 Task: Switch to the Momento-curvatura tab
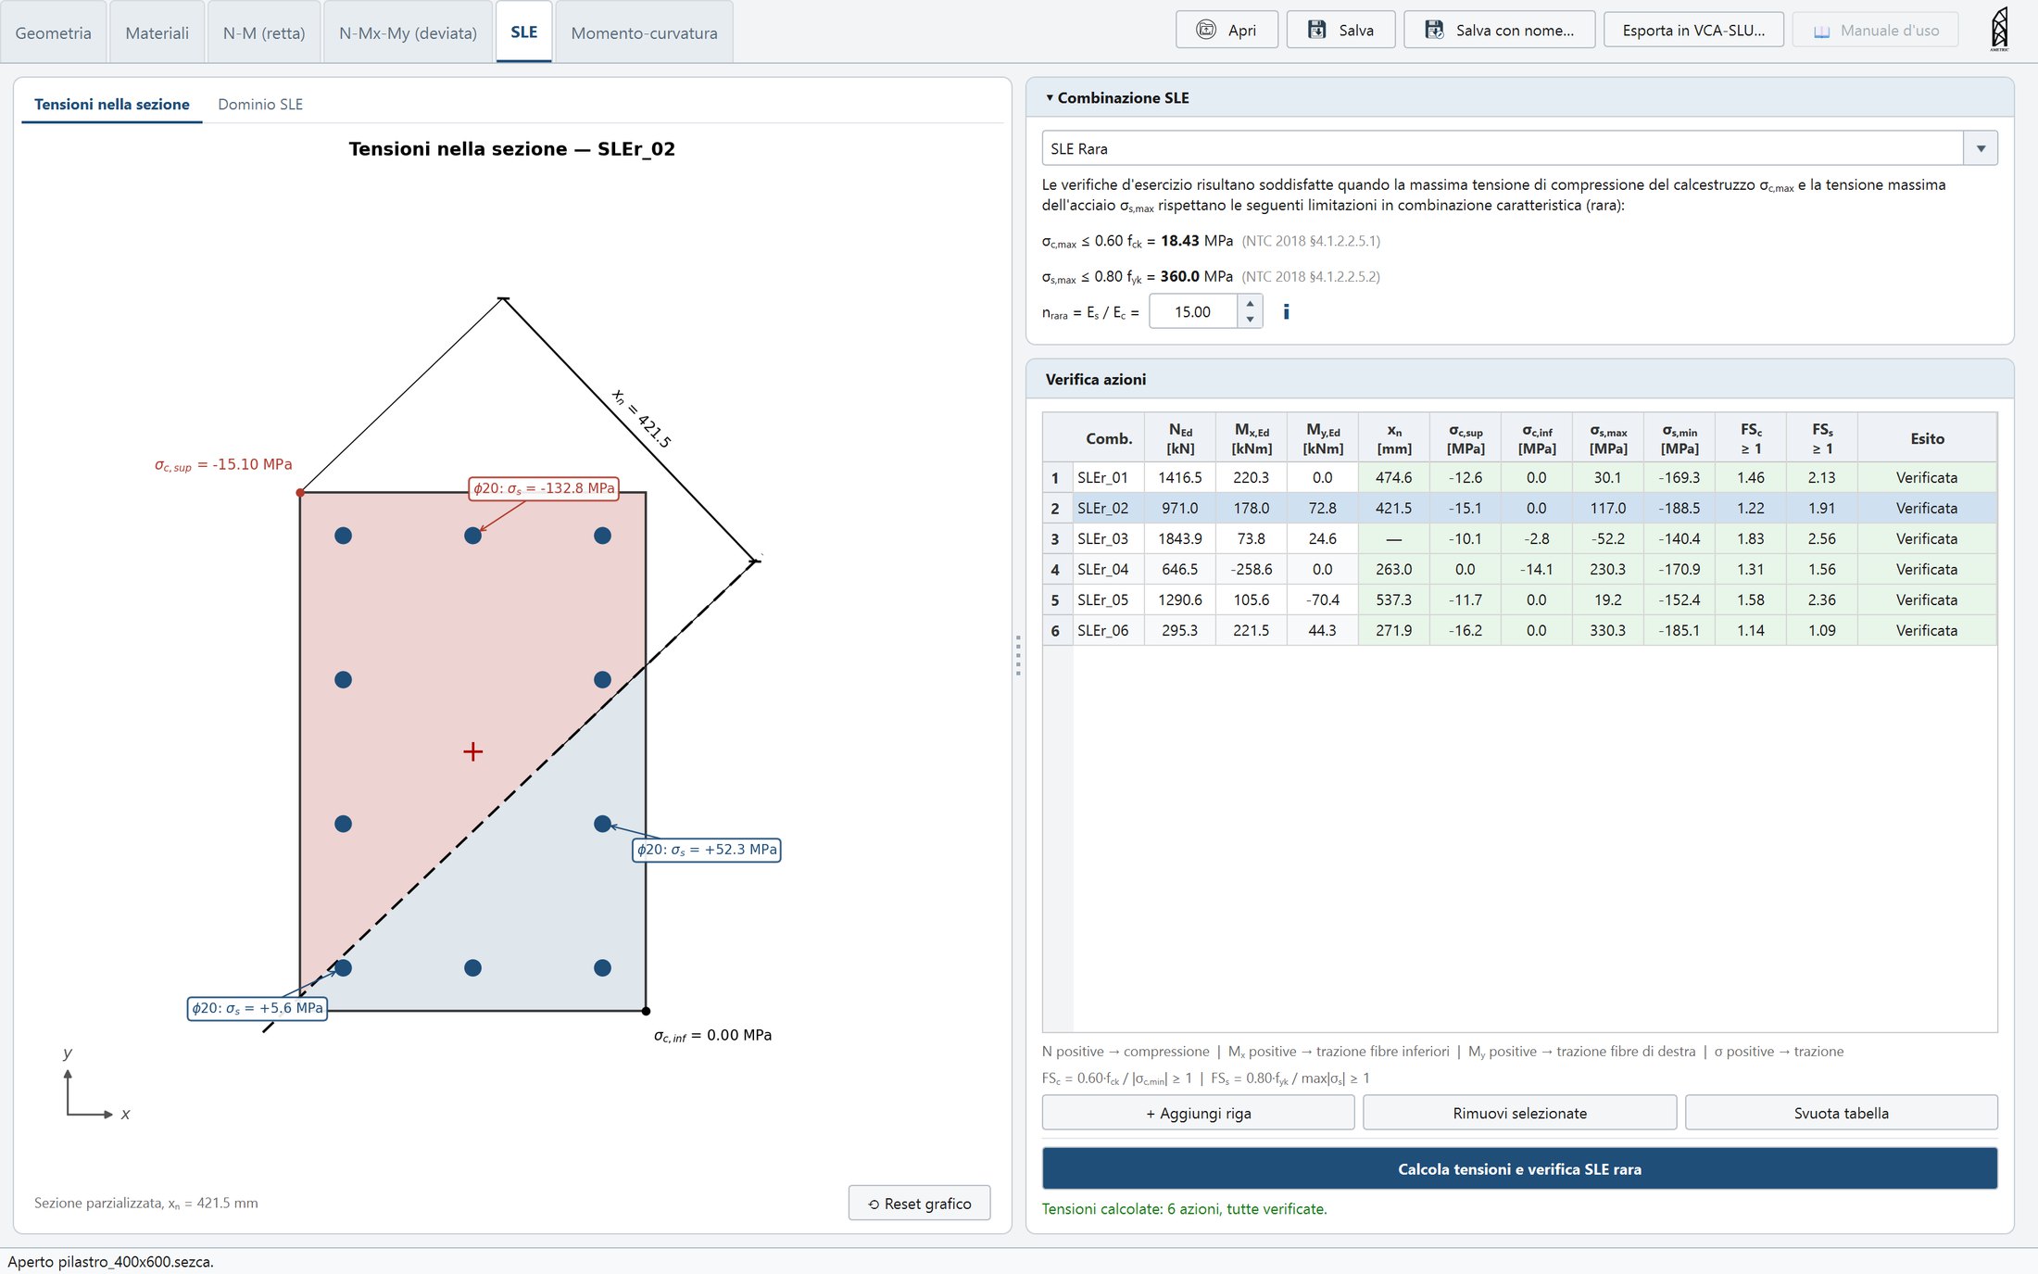point(644,32)
